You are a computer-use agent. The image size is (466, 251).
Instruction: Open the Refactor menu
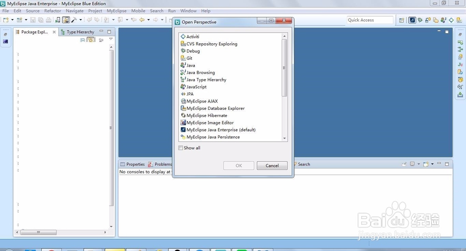pos(53,11)
